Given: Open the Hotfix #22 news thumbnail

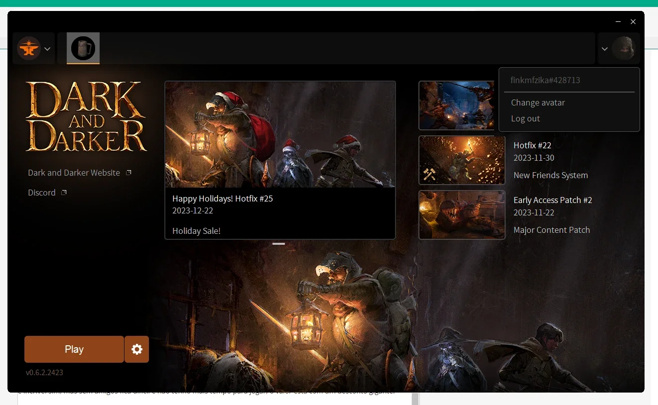Looking at the screenshot, I should coord(462,160).
